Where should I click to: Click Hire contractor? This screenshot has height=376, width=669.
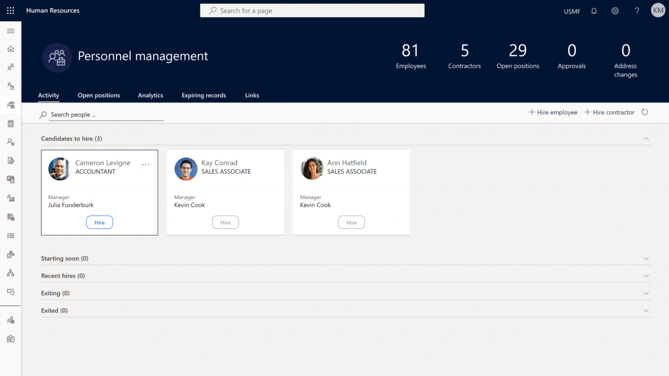pyautogui.click(x=609, y=112)
